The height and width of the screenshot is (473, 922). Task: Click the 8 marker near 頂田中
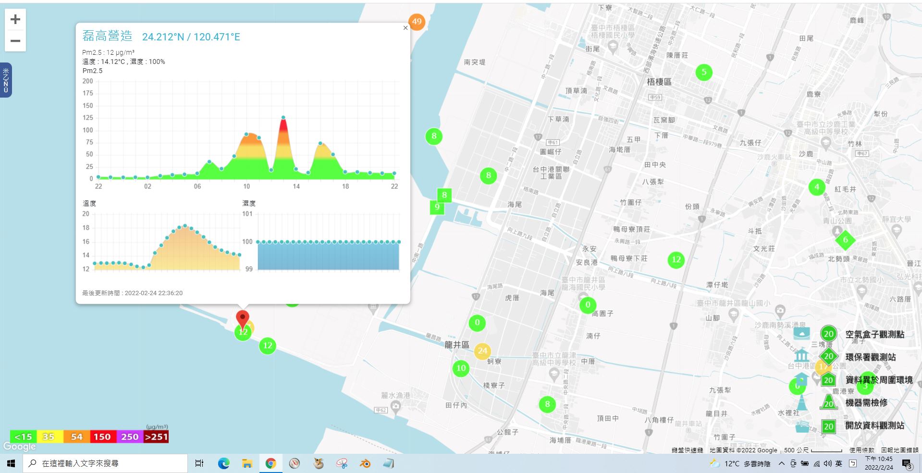pos(547,405)
